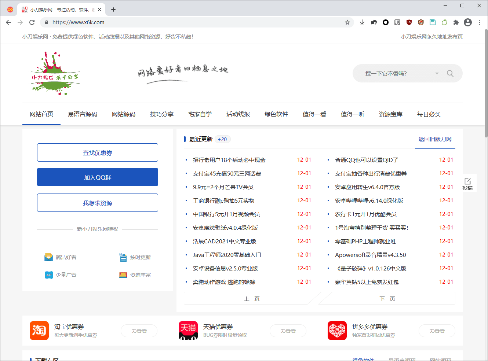Click the 查找优惠券 button
Screen dimensions: 488x361
click(x=98, y=152)
